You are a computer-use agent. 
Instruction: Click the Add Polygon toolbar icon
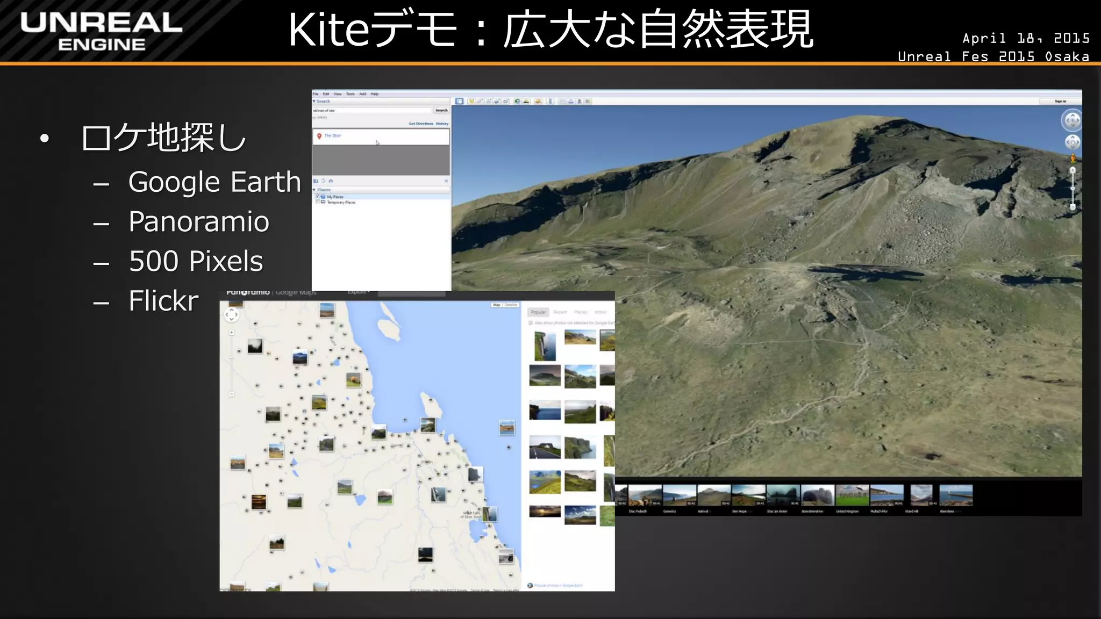point(480,101)
